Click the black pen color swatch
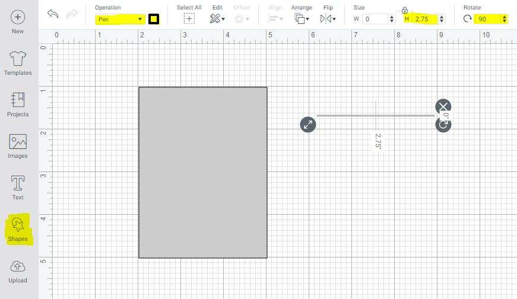The width and height of the screenshot is (517, 299). (154, 19)
